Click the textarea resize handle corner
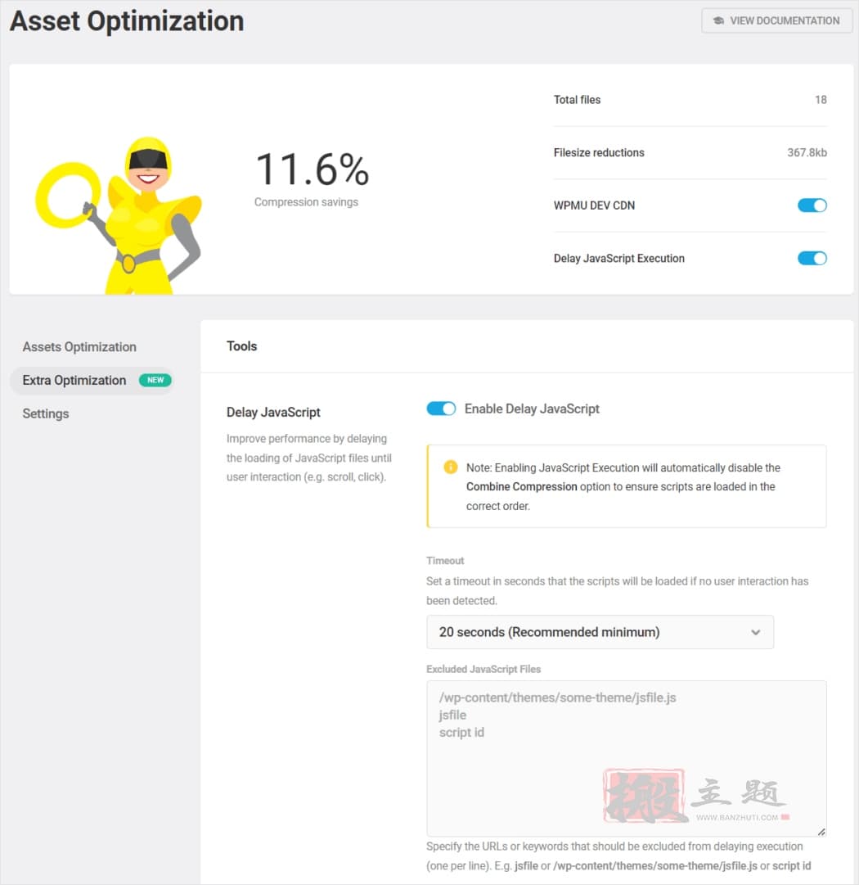This screenshot has width=859, height=885. point(821,832)
